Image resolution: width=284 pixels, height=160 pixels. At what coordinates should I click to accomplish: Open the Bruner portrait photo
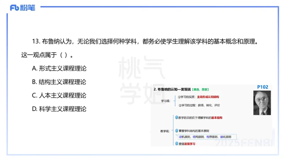pyautogui.click(x=262, y=103)
